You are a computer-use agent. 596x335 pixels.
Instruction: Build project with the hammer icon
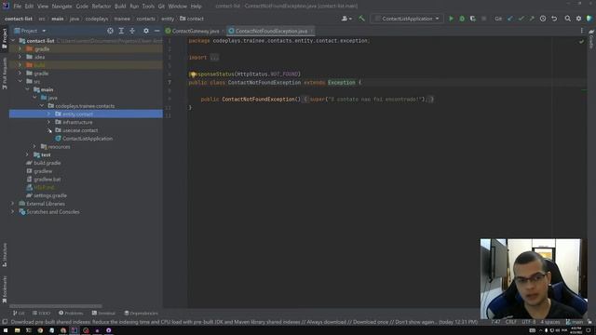361,19
